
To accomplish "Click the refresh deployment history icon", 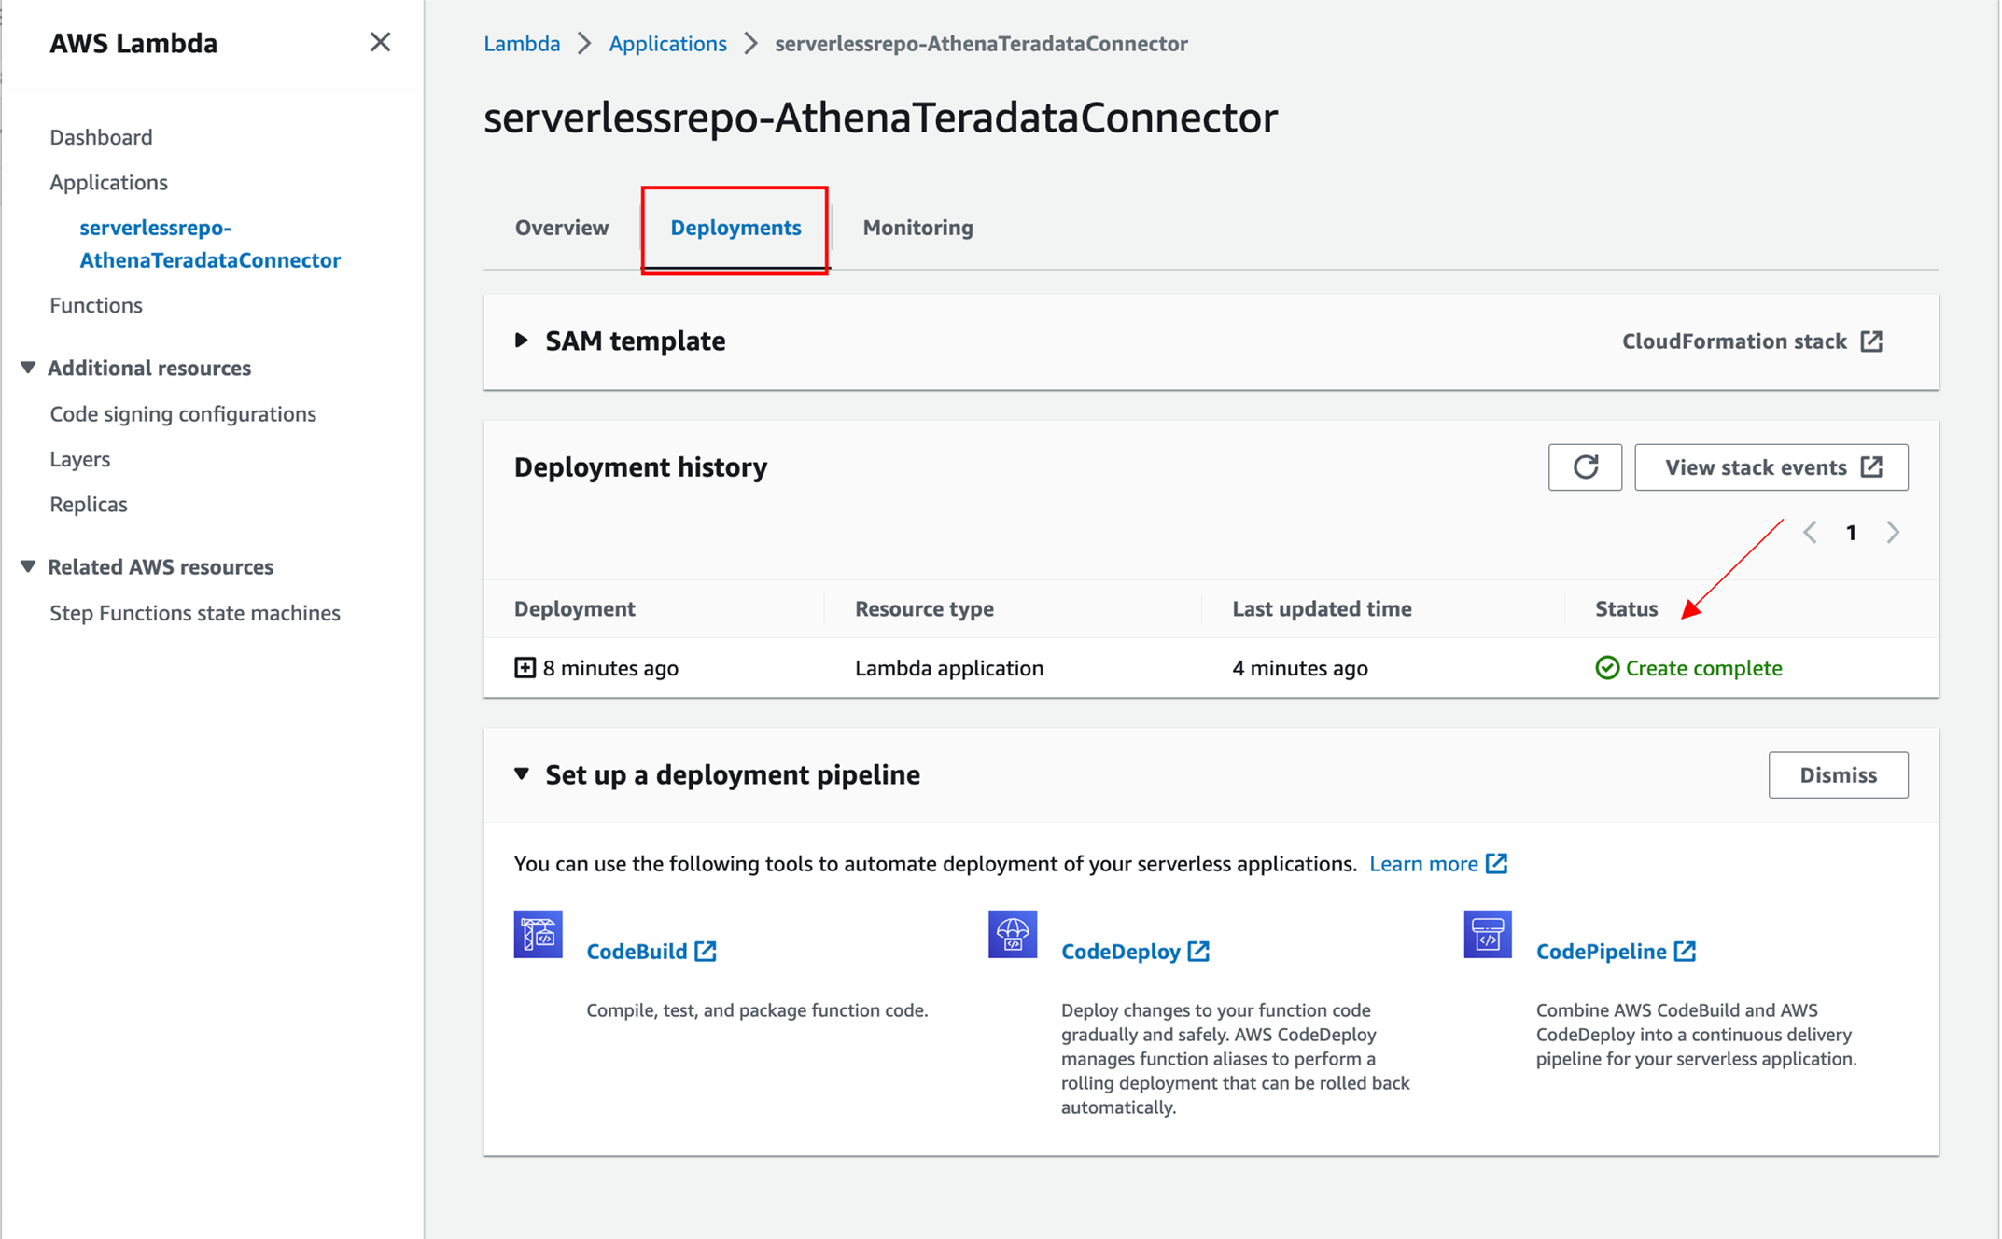I will (1585, 467).
